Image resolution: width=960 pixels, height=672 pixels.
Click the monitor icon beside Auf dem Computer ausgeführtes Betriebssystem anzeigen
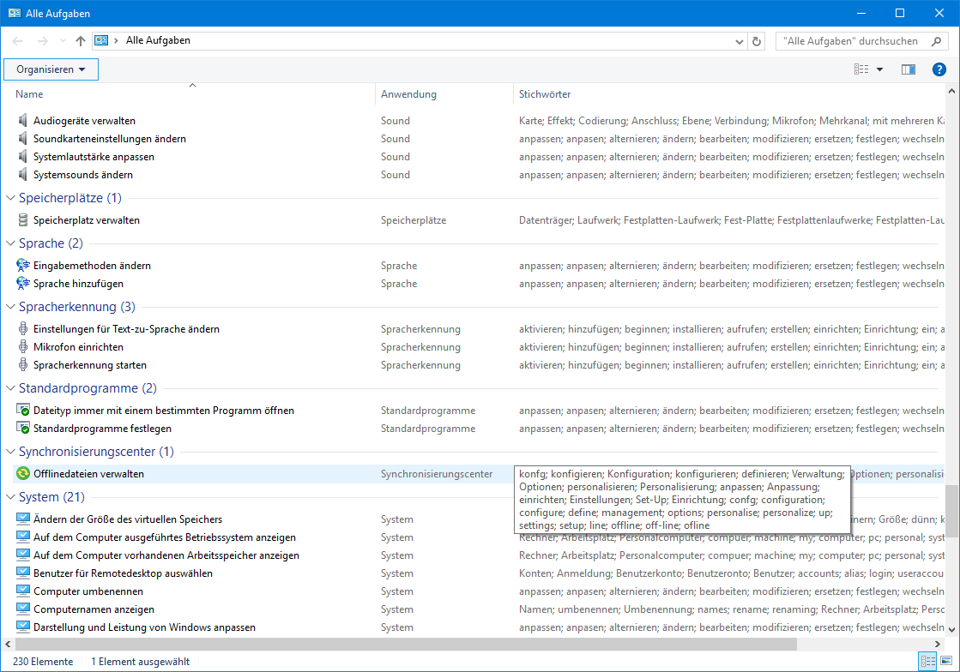point(22,537)
